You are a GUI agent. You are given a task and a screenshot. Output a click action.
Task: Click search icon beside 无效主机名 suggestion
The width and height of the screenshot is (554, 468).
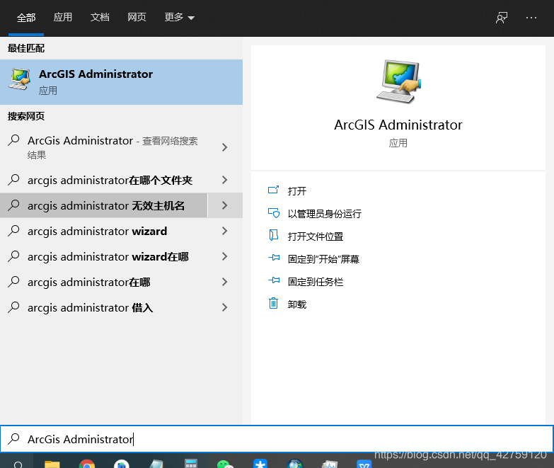tap(13, 205)
